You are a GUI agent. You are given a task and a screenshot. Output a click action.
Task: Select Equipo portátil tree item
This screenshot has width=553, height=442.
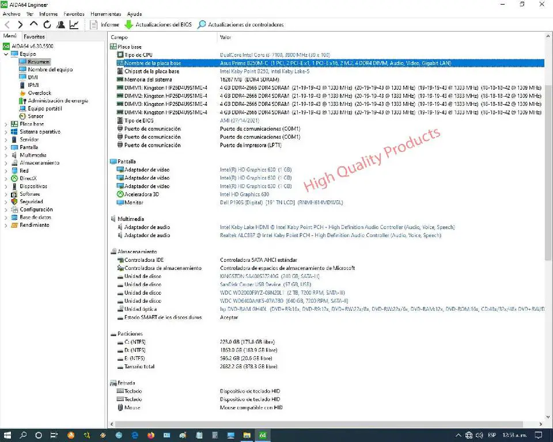45,109
